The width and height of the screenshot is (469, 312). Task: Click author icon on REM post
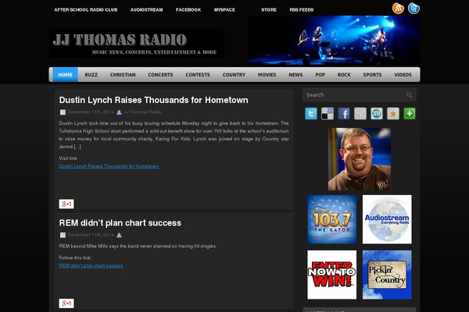[x=119, y=236]
